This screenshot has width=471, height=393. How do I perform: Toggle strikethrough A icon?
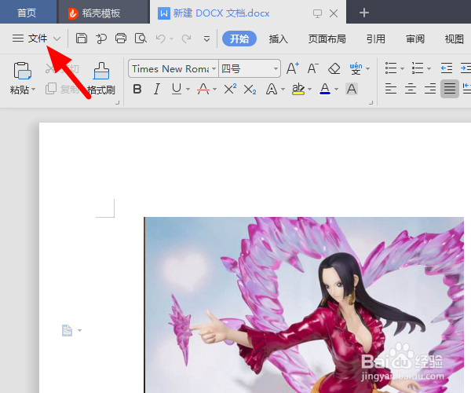pyautogui.click(x=203, y=89)
